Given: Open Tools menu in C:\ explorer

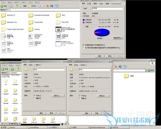Looking at the screenshot, I should tap(31, 2).
